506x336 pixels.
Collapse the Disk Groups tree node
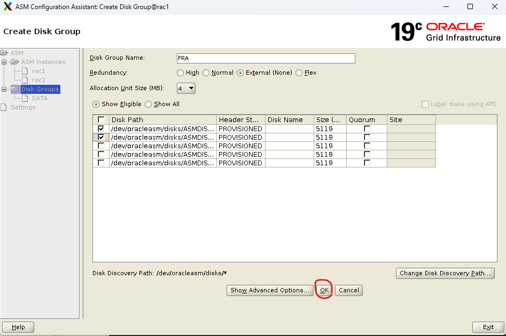[x=4, y=89]
